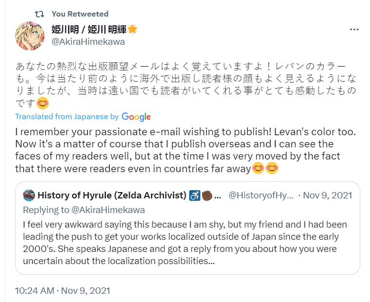Open the quoted tweet body about localization
370x302 pixels.
pos(185,242)
